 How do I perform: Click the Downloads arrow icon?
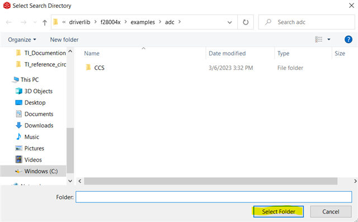click(x=18, y=125)
